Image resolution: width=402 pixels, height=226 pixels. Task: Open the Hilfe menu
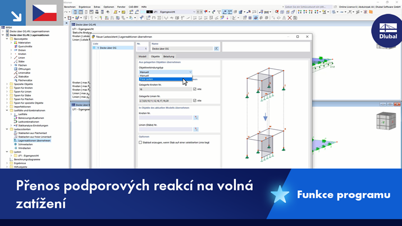tap(144, 7)
